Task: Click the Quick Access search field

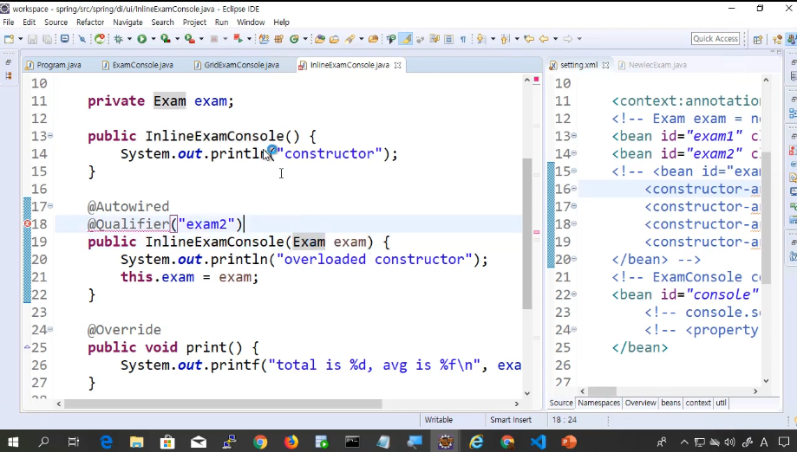Action: pyautogui.click(x=715, y=39)
